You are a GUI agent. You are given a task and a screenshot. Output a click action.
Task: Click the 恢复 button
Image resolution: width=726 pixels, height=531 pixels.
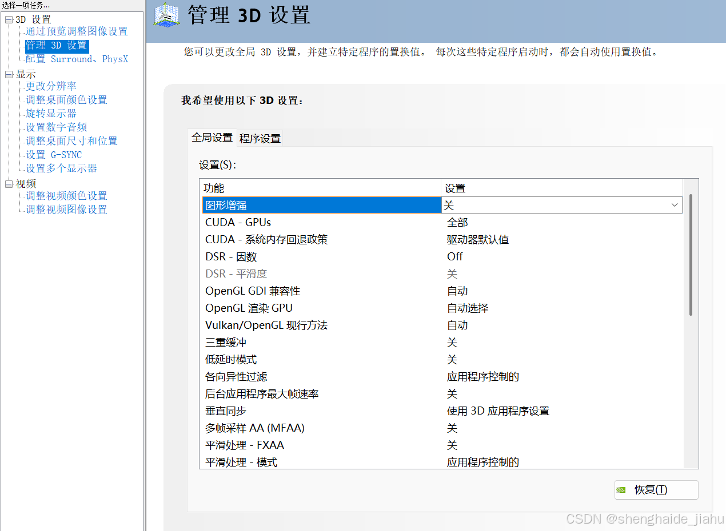click(656, 490)
